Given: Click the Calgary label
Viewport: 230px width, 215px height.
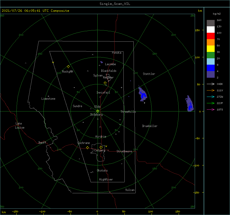Looking at the screenshot, I should (100, 150).
